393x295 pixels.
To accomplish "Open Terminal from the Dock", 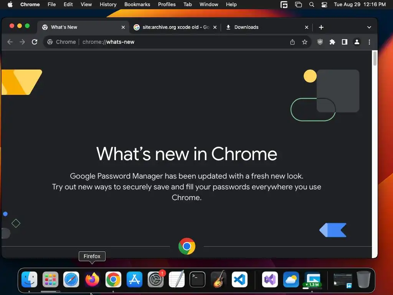I will [198, 279].
